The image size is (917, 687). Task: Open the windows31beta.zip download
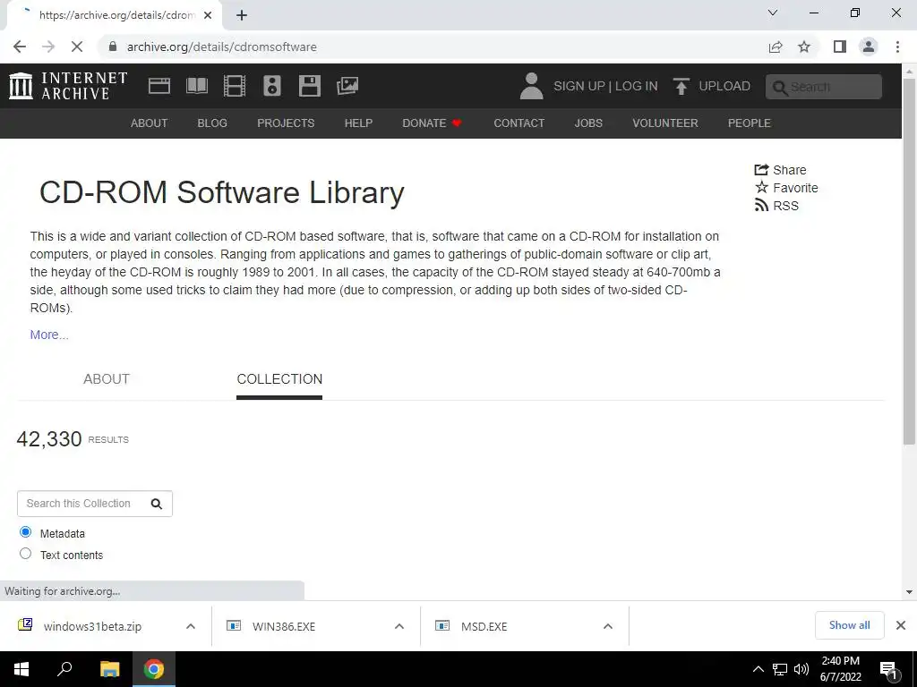coord(92,626)
